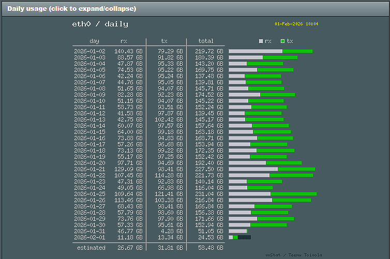Click the rx column header
The image size is (390, 259).
coord(124,41)
